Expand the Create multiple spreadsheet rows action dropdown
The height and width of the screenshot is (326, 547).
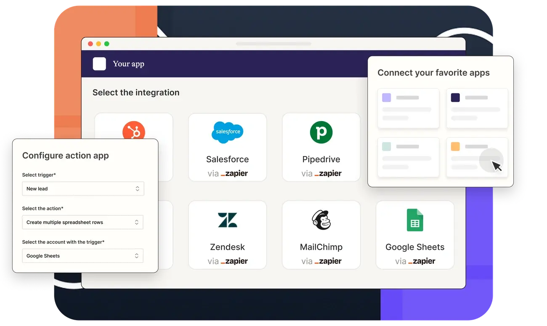pyautogui.click(x=82, y=222)
